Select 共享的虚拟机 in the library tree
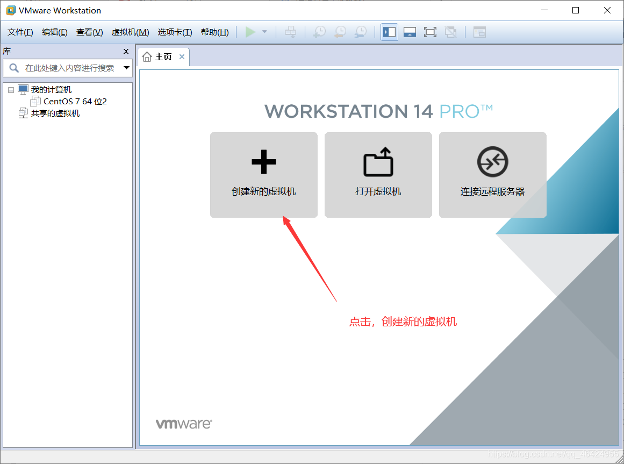Viewport: 624px width, 464px height. point(55,113)
